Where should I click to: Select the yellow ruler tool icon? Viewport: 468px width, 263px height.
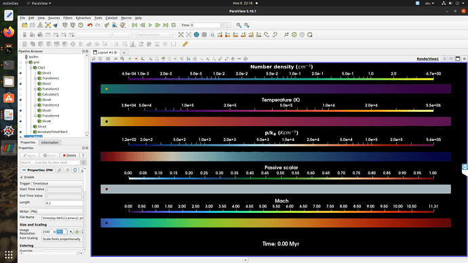(x=185, y=44)
